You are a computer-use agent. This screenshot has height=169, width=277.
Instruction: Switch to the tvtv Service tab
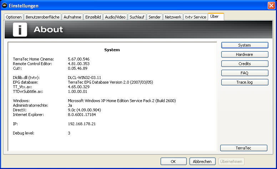pos(196,17)
